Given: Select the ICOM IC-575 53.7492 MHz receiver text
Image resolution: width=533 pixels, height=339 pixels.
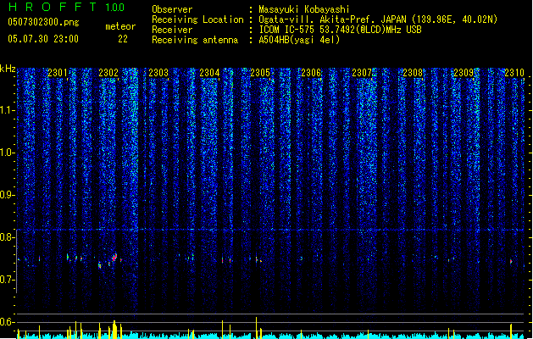Looking at the screenshot, I should [341, 30].
